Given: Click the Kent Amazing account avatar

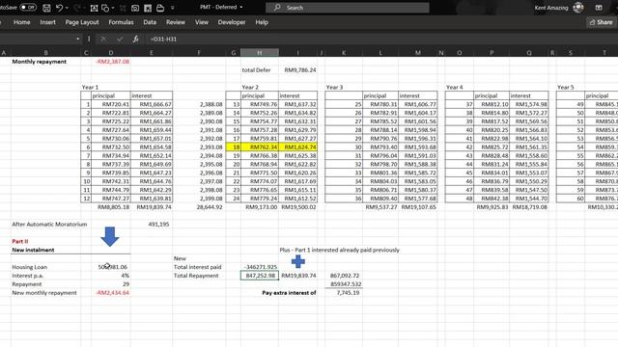Looking at the screenshot, I should click(x=577, y=7).
